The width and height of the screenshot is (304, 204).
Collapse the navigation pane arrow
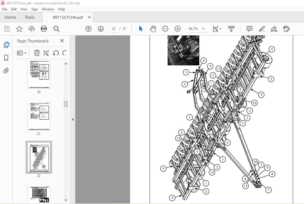click(73, 120)
